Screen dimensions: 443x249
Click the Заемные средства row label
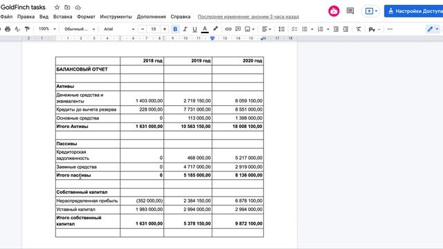click(x=76, y=167)
